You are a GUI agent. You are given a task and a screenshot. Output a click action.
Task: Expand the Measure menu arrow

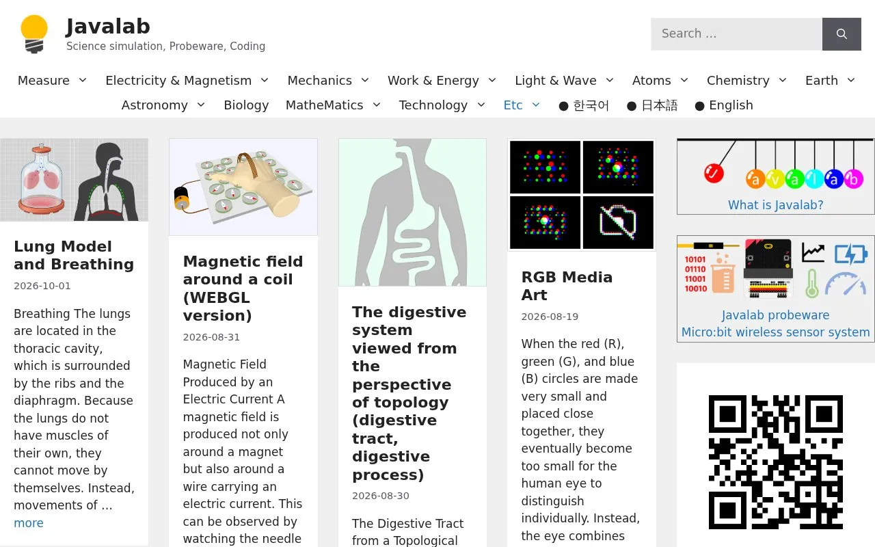(x=83, y=80)
